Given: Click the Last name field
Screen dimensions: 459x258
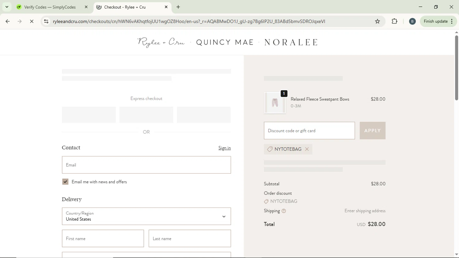Looking at the screenshot, I should click(190, 238).
